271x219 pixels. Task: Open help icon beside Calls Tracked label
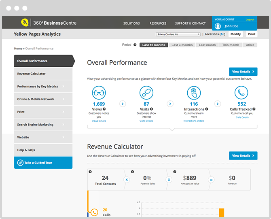(254, 109)
